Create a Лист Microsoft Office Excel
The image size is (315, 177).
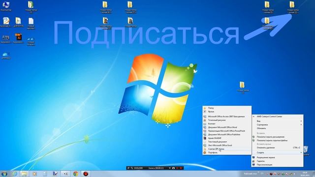[x=227, y=146]
